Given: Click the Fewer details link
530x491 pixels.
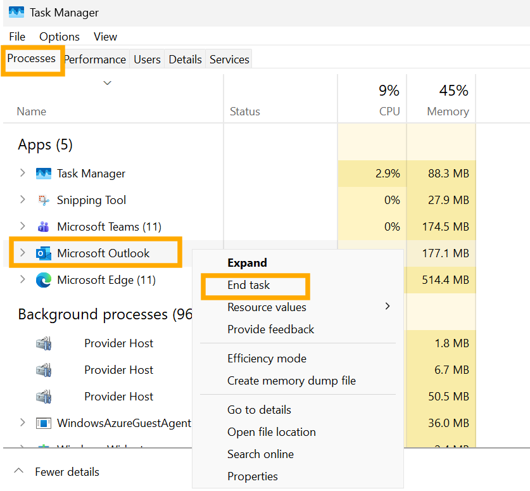Looking at the screenshot, I should tap(67, 472).
